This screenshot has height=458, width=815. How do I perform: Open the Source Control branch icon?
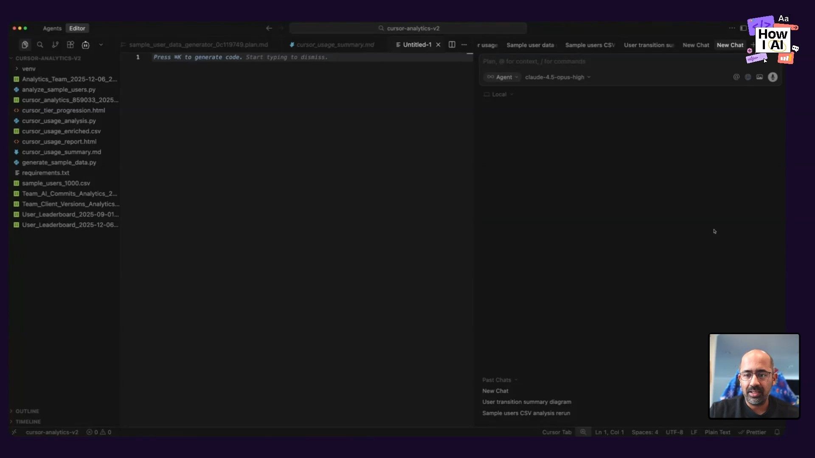tap(55, 45)
